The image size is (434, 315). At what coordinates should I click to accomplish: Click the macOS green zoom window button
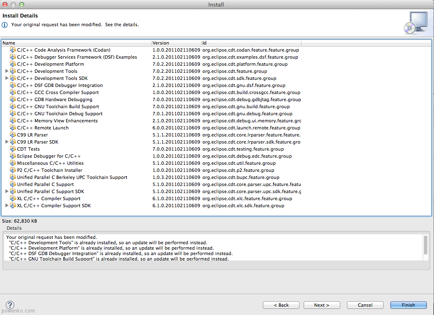(x=22, y=5)
